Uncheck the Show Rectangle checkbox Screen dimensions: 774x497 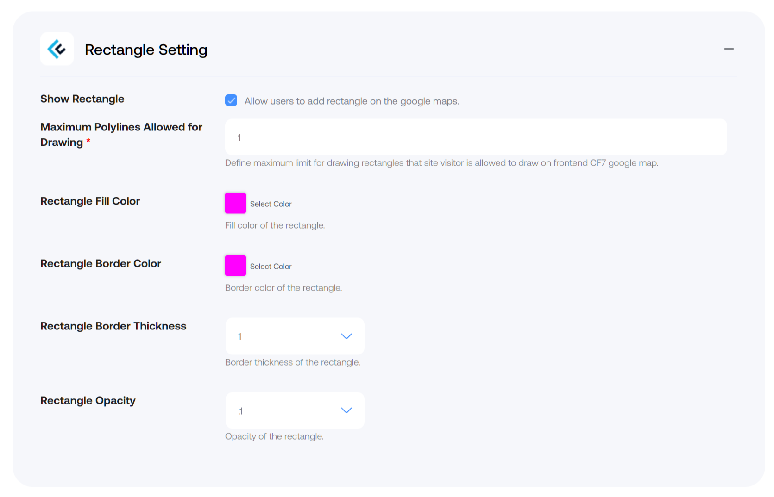click(231, 100)
